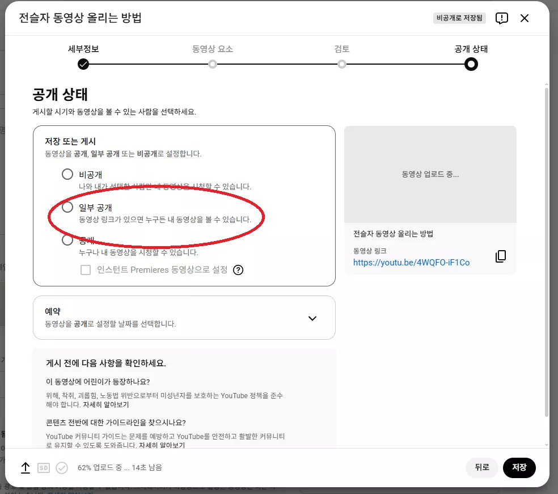
Task: Click the dialog's vertical scrollbar
Action: (x=547, y=252)
